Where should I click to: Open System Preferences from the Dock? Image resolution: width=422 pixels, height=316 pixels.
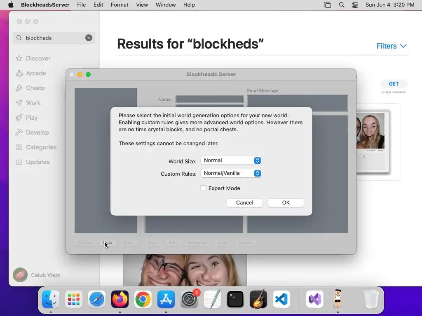coord(189,299)
